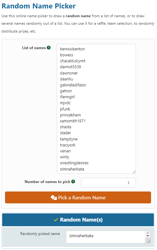Click the name princekham in the list
This screenshot has height=250, width=157.
[70, 115]
